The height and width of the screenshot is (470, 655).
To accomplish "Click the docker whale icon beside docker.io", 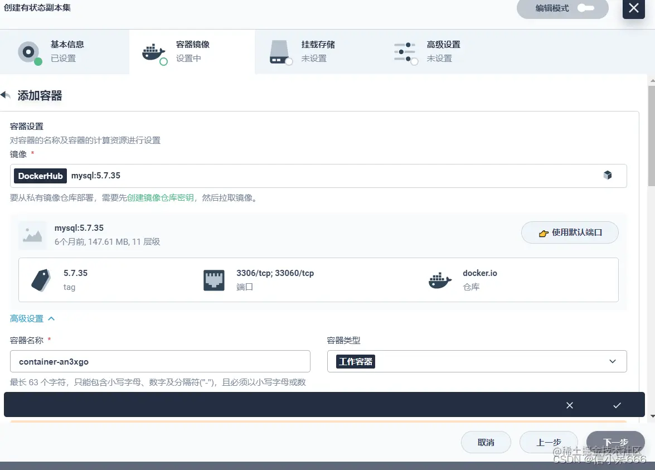I will click(x=440, y=280).
